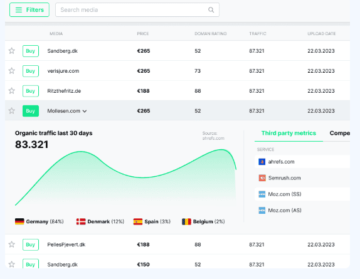
Task: Sort by the PRICE column header
Action: [143, 34]
